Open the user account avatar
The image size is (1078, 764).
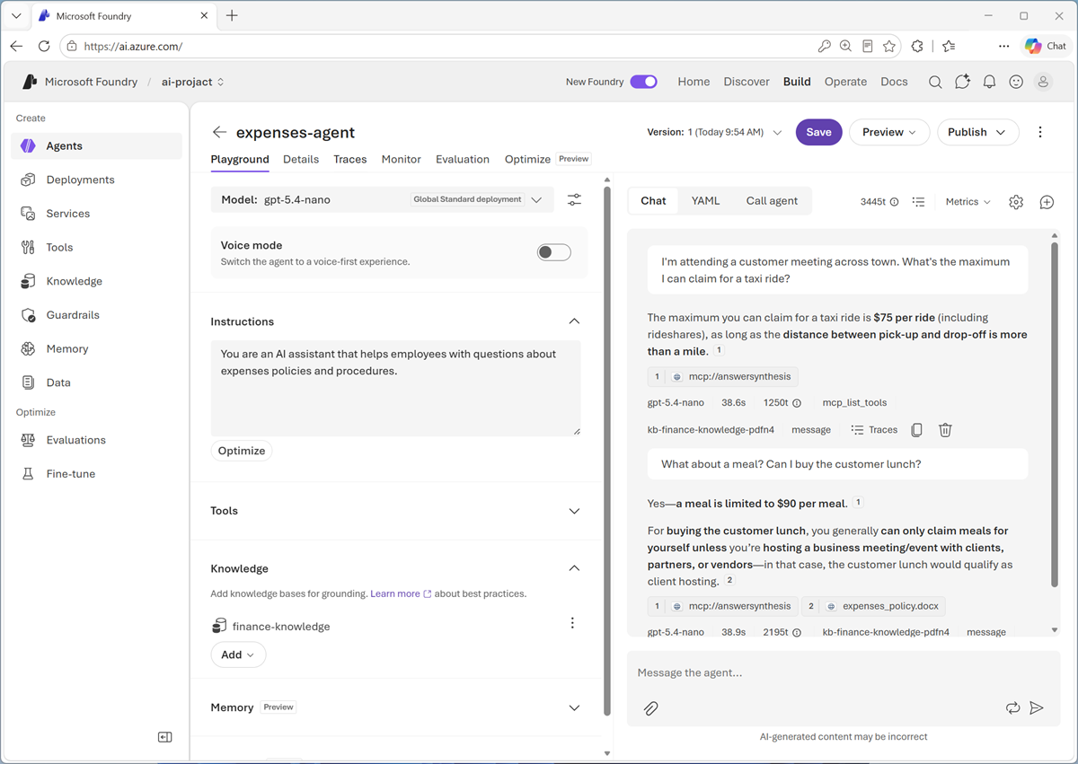pos(1043,82)
